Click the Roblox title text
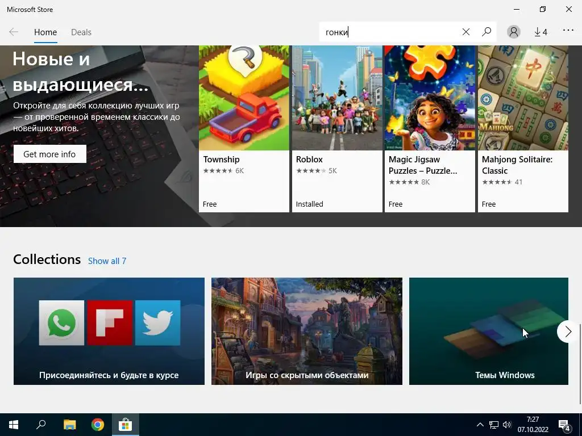The width and height of the screenshot is (582, 436). point(309,160)
